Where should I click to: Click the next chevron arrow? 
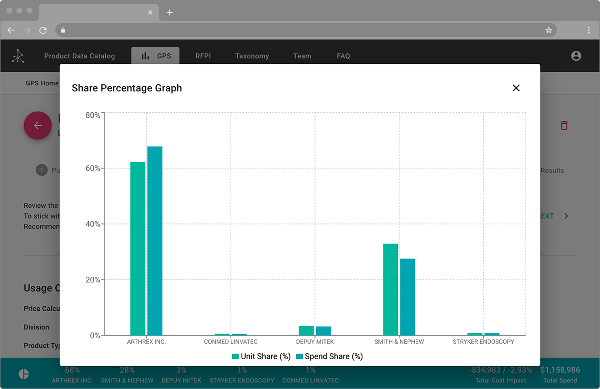tap(567, 216)
